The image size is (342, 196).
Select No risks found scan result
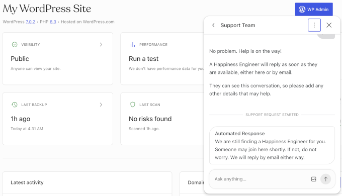tap(150, 119)
